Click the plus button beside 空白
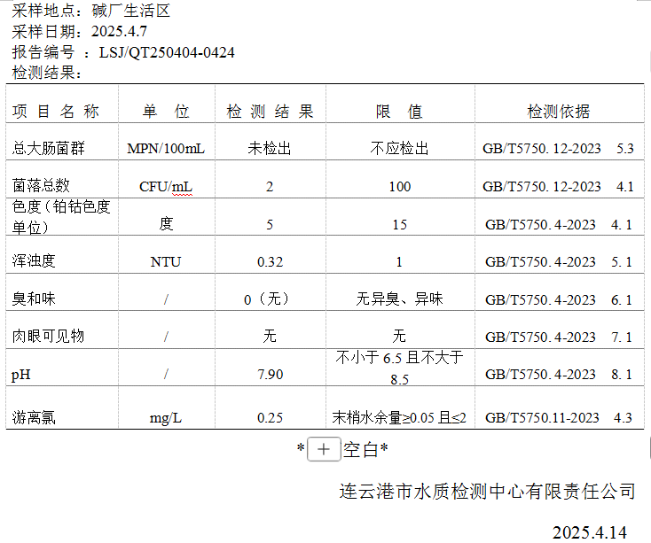Image resolution: width=651 pixels, height=543 pixels. [x=324, y=450]
